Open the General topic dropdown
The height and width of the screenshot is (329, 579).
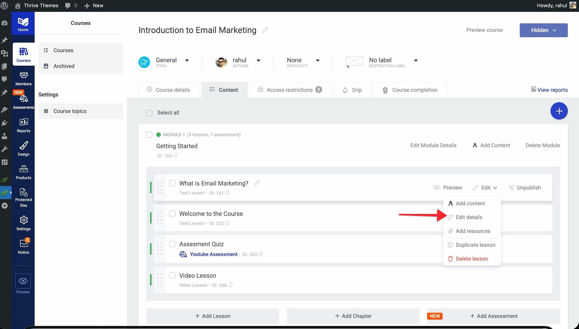[187, 60]
